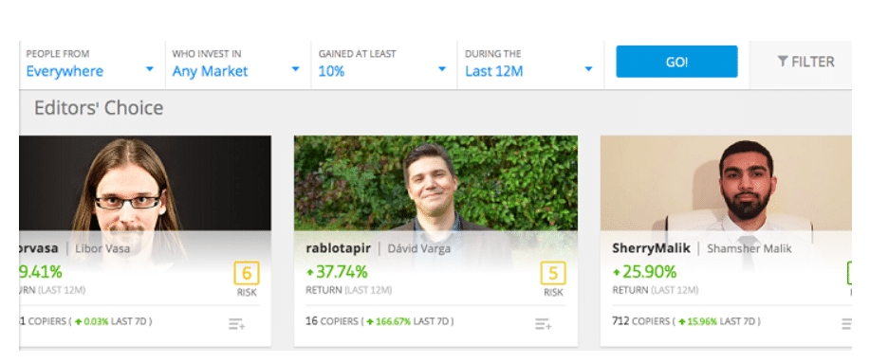Add SherryMalik to watchlist icon

(x=846, y=324)
